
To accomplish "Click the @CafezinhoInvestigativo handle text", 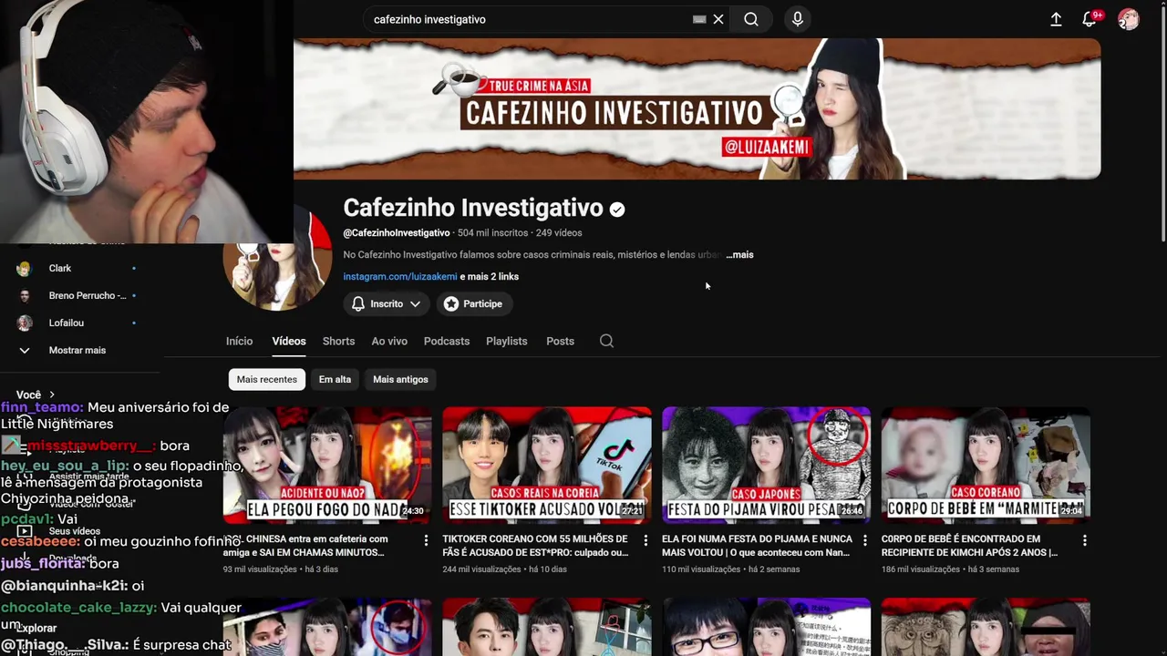I will point(397,233).
